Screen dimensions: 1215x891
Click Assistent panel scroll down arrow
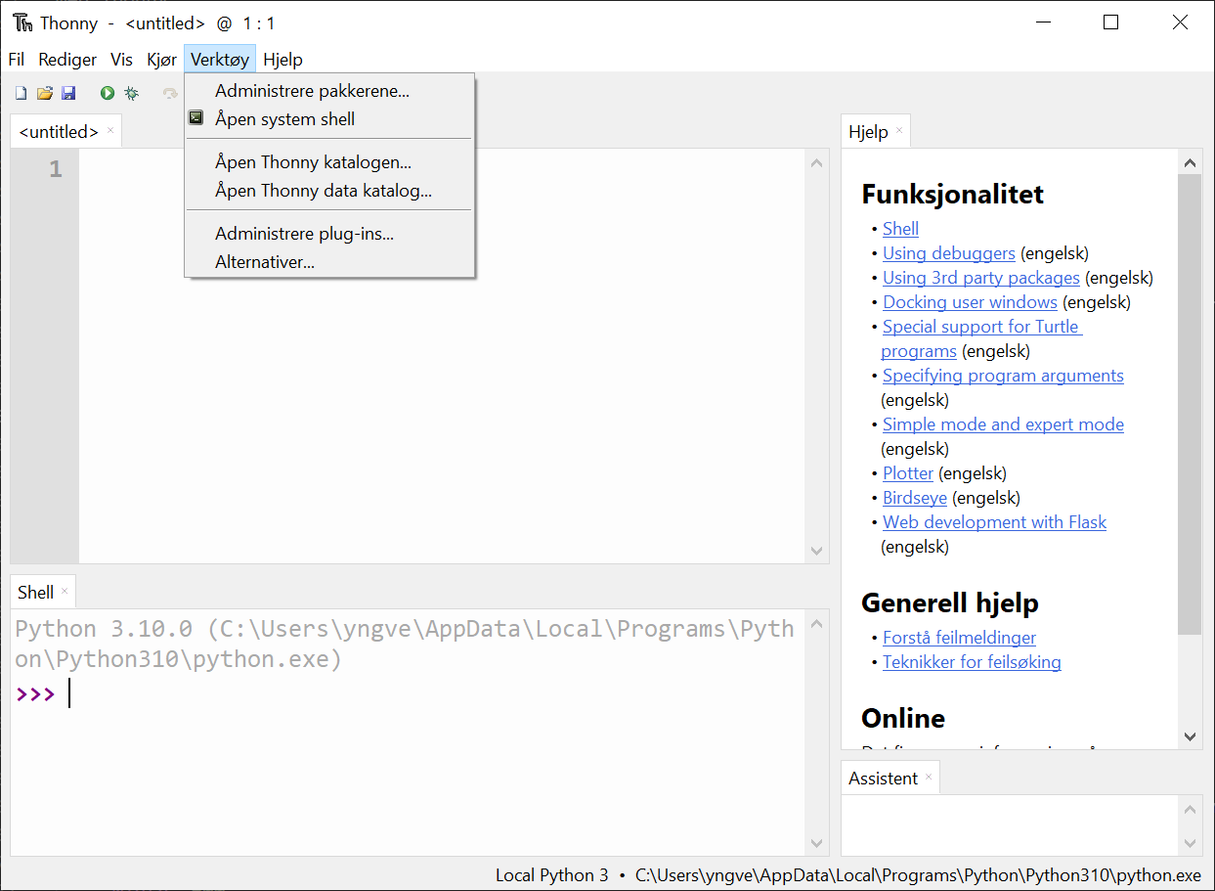[x=1190, y=843]
